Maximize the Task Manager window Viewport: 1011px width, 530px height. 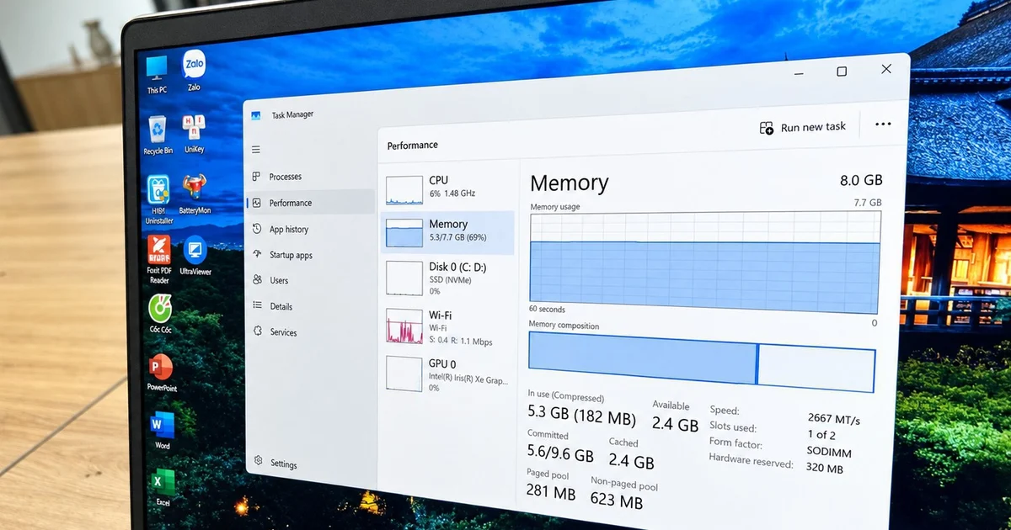[x=842, y=72]
